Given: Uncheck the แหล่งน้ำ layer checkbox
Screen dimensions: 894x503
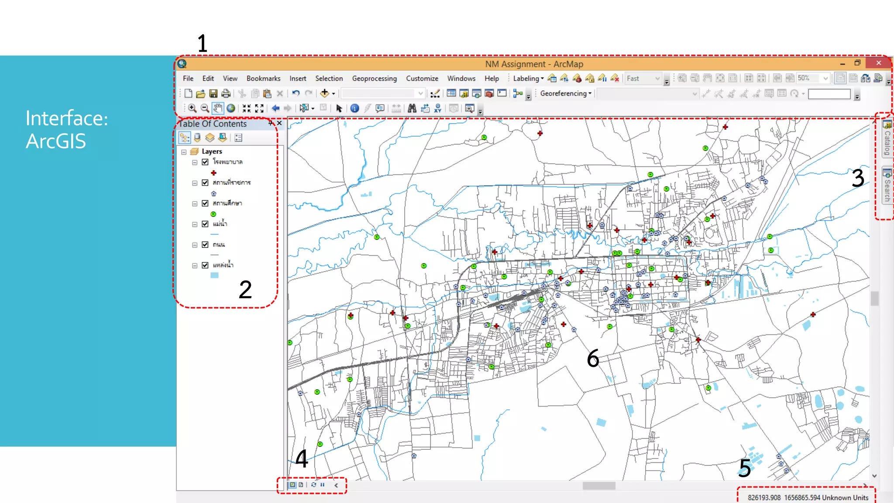Looking at the screenshot, I should (x=205, y=265).
